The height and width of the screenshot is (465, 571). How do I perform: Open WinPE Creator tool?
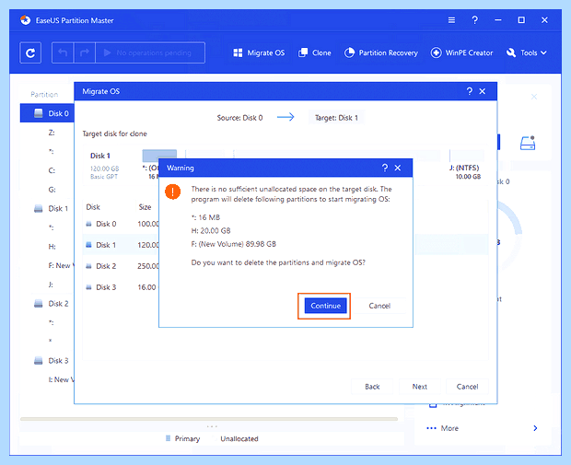tap(461, 52)
